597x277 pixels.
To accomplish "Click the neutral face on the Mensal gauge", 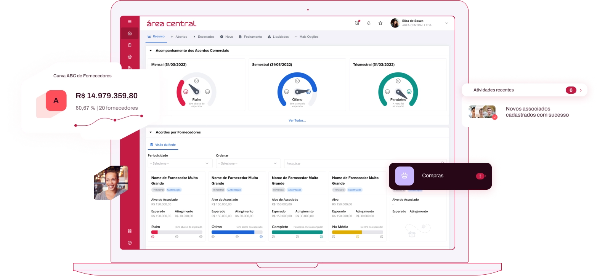I will tap(196, 81).
